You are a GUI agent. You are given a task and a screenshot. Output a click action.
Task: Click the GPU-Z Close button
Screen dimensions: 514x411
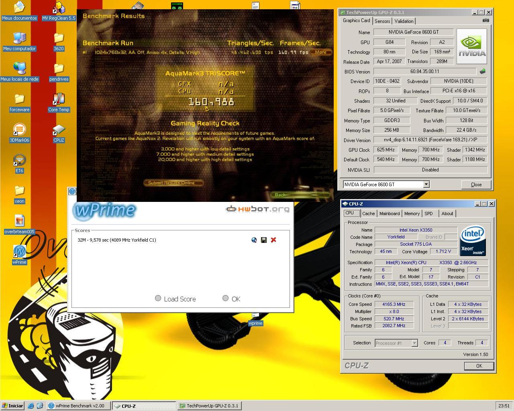tap(476, 184)
